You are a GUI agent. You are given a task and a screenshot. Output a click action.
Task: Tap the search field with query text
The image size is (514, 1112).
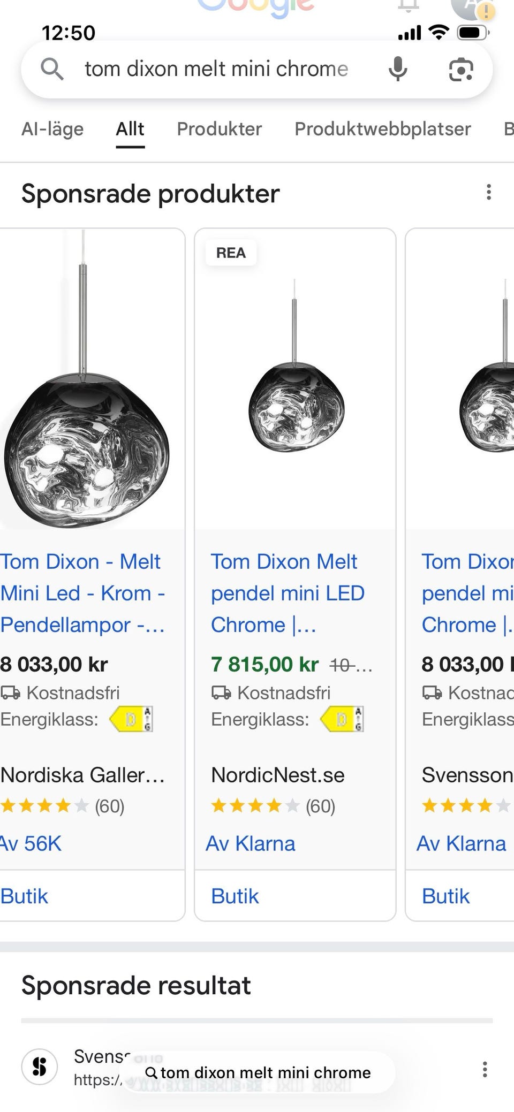[x=216, y=69]
